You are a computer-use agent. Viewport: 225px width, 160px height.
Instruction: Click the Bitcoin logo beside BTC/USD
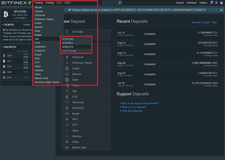[6, 15]
